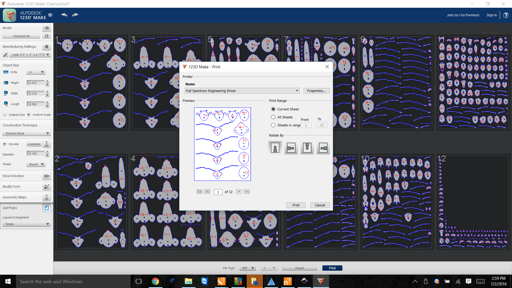Select All Sheets radio button
512x288 pixels.
273,117
